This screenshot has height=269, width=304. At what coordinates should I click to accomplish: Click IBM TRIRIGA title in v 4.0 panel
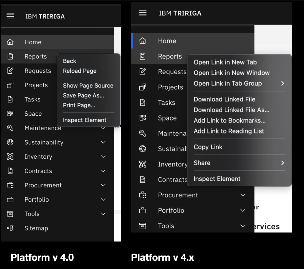coord(45,16)
